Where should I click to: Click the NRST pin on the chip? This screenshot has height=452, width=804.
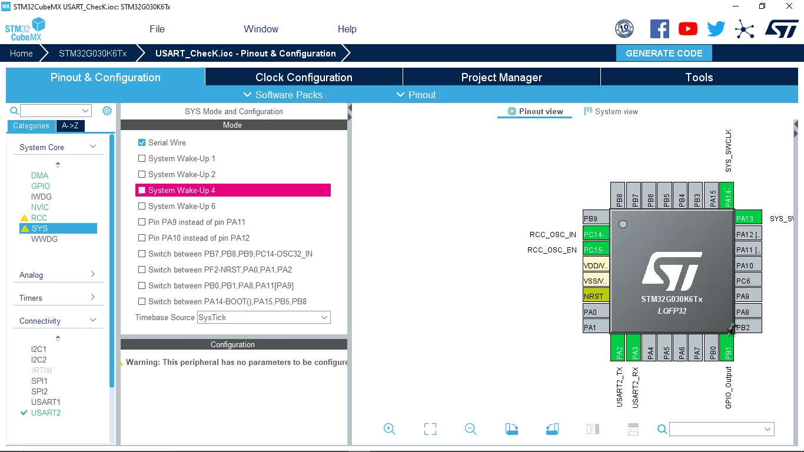point(596,295)
